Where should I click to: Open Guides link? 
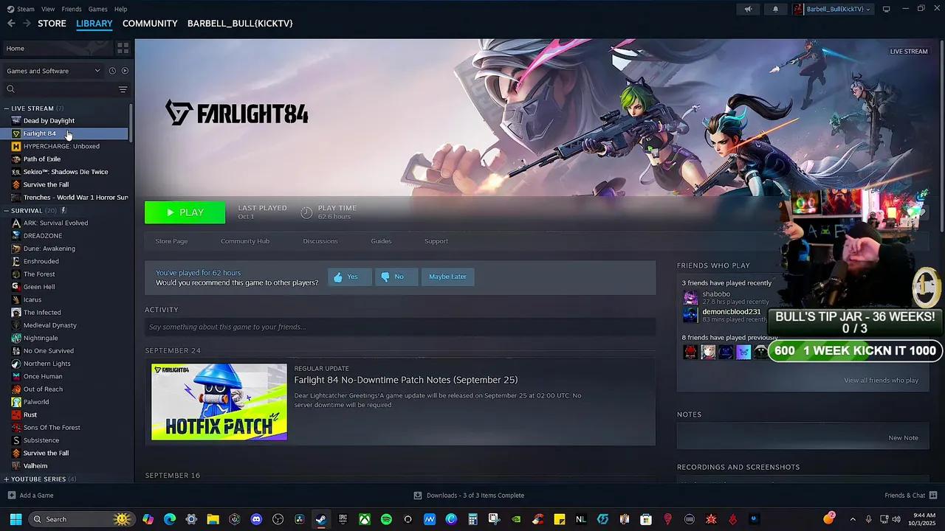pyautogui.click(x=381, y=241)
